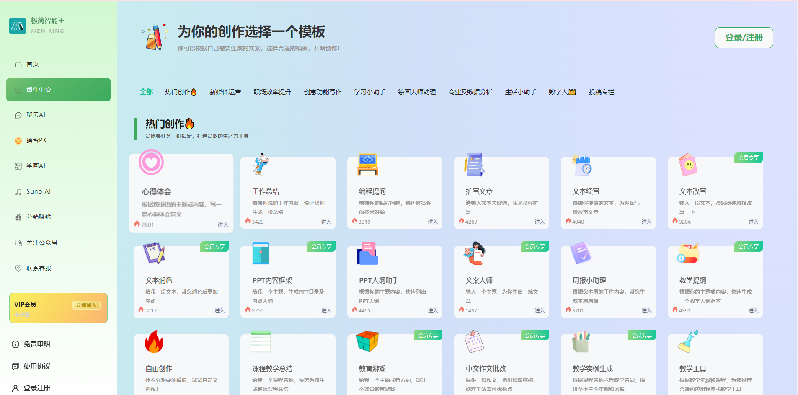The image size is (798, 395).
Task: Switch to the 新媒体运营 category
Action: point(225,92)
